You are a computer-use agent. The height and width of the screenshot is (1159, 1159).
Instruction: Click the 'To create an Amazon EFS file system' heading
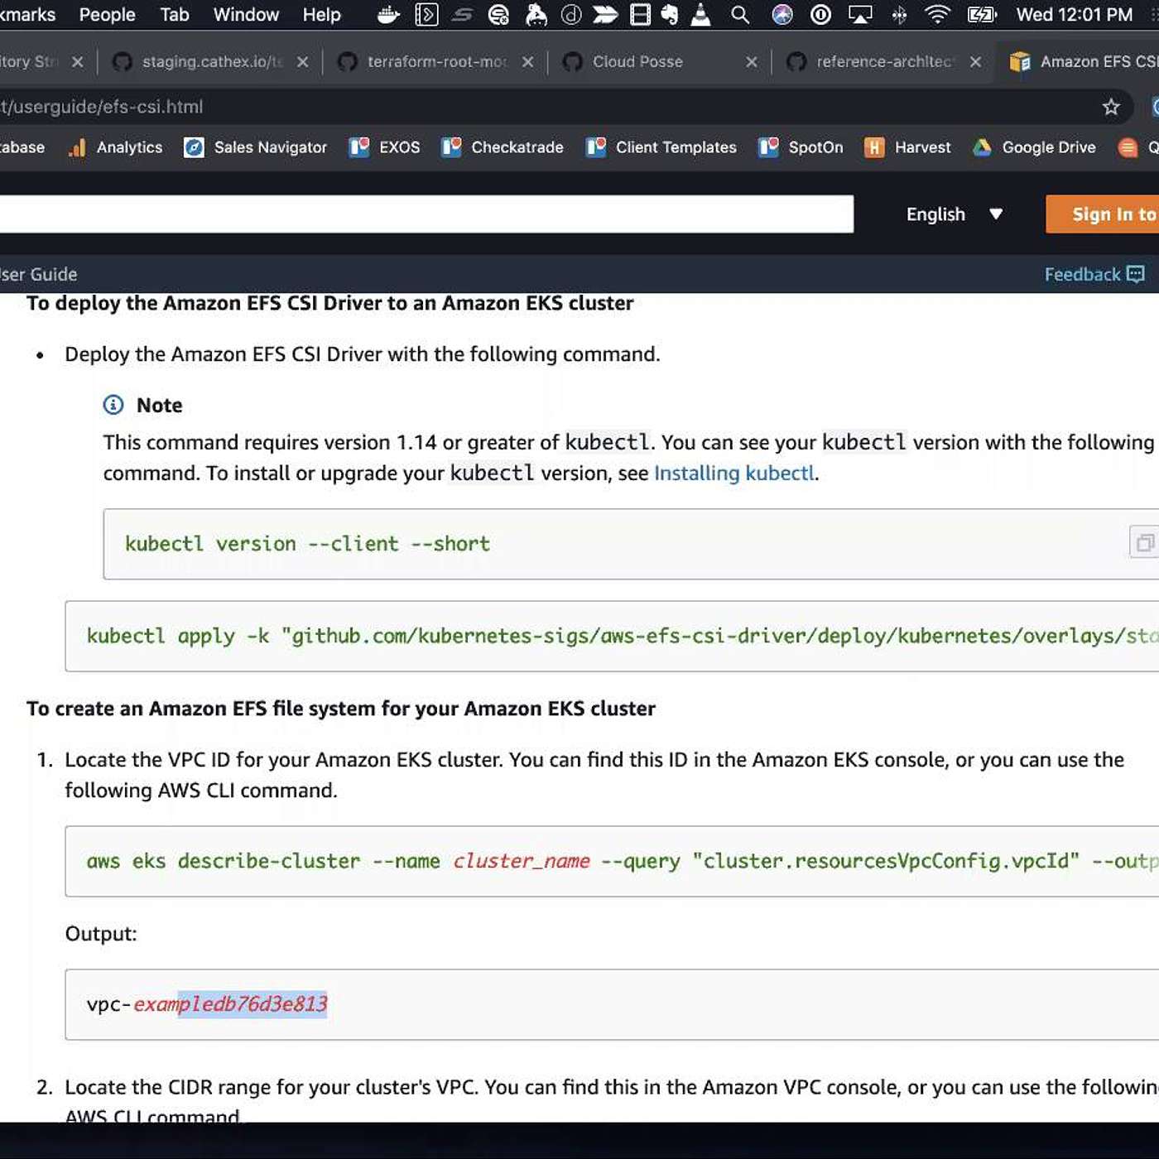point(341,709)
